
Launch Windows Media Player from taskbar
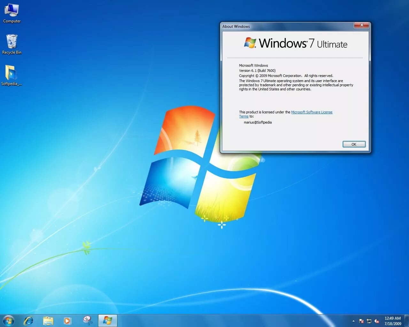click(x=67, y=321)
